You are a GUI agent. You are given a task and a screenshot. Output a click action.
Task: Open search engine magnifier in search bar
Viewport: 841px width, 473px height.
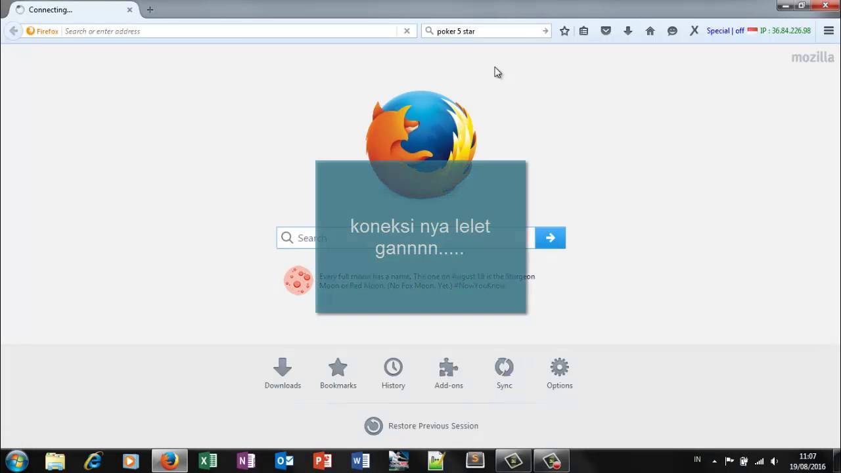[430, 31]
